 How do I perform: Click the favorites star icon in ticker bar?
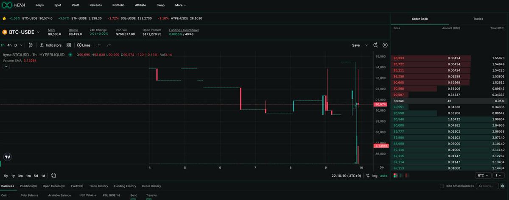[4, 19]
